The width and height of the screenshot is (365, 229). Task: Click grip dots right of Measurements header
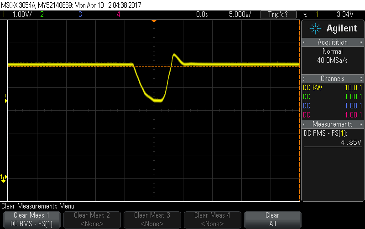[361, 124]
